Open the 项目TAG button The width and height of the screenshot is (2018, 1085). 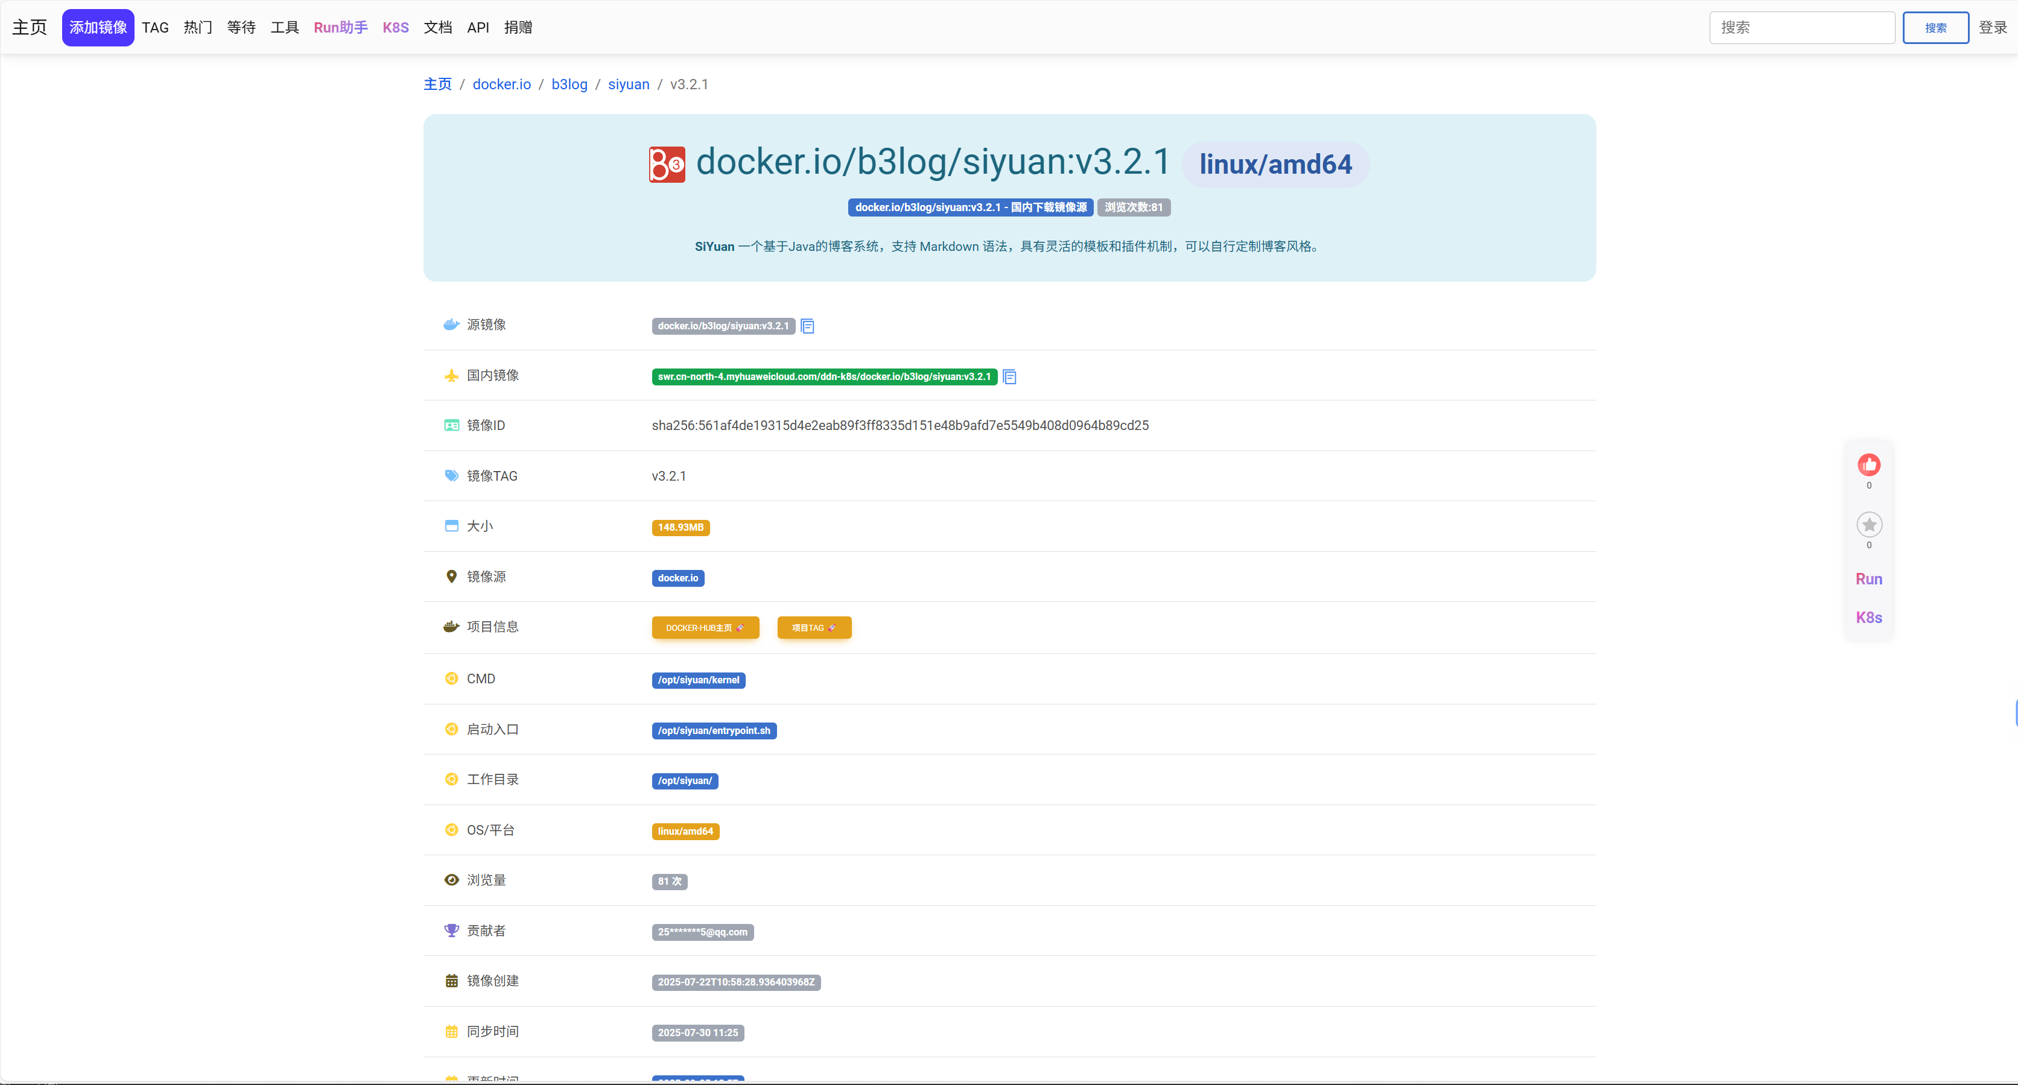point(814,627)
